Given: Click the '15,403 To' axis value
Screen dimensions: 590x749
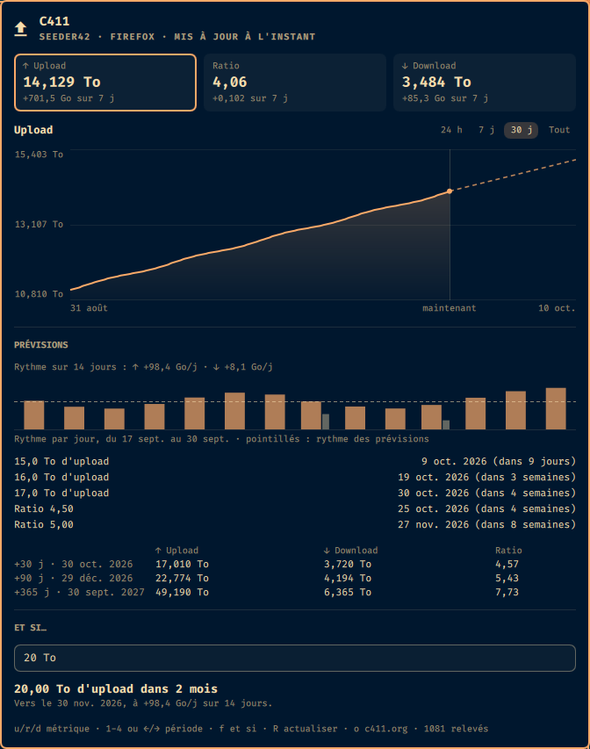Looking at the screenshot, I should tap(39, 155).
